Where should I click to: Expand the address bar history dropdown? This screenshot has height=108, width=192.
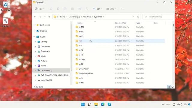(133, 17)
